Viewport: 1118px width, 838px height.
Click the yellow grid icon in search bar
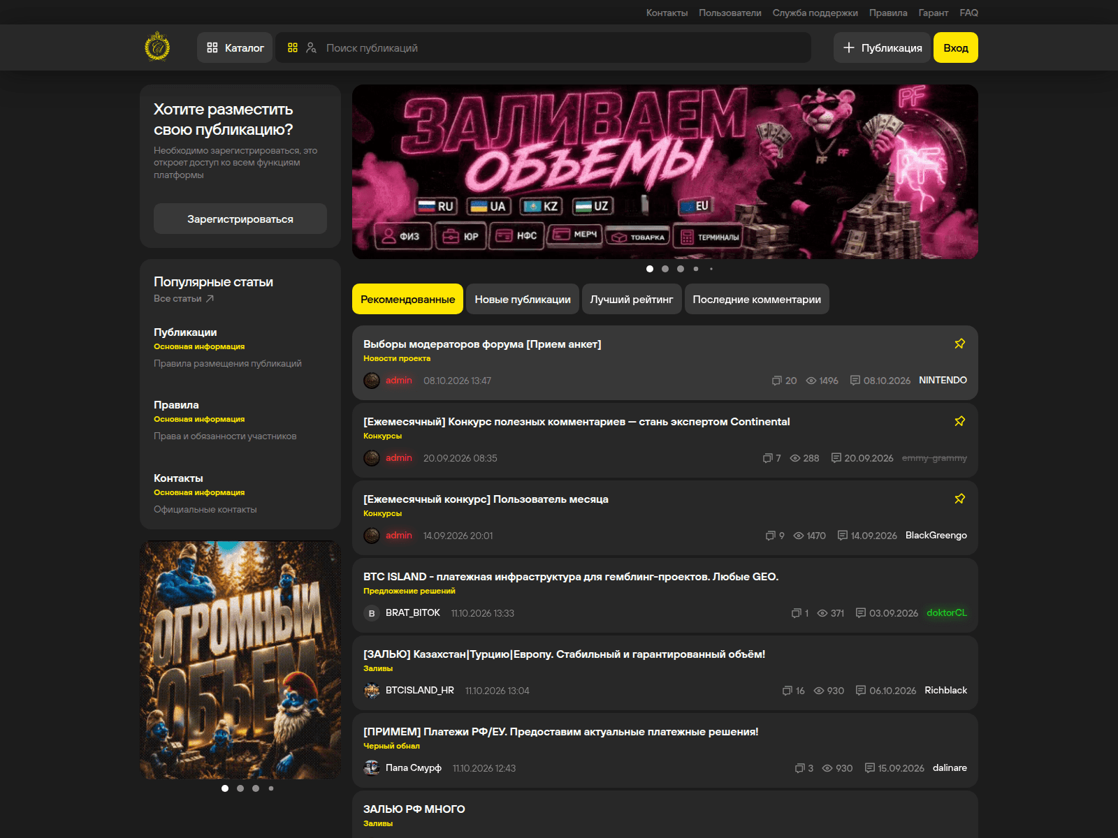point(293,47)
